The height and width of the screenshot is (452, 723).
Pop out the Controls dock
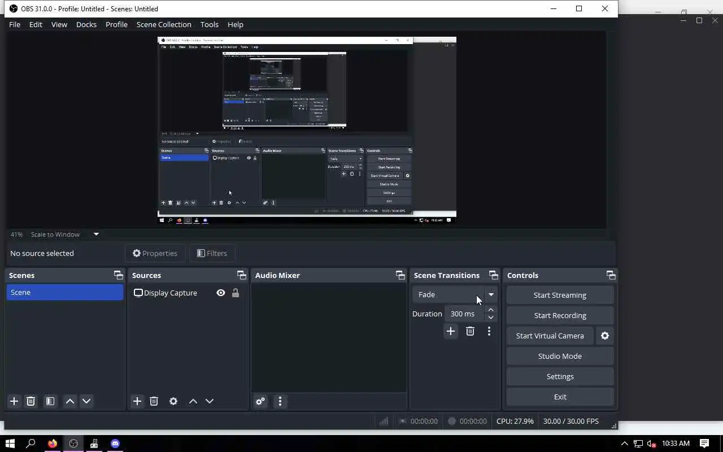pos(611,275)
